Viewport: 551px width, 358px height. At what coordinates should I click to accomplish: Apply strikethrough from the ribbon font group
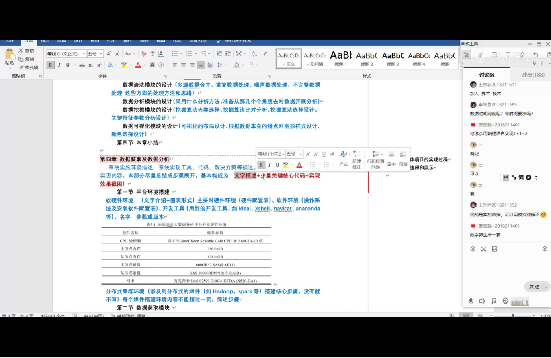point(82,65)
